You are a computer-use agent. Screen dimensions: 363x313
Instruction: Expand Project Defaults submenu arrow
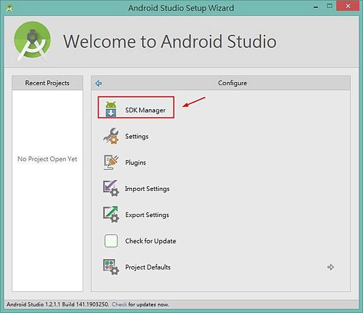330,267
